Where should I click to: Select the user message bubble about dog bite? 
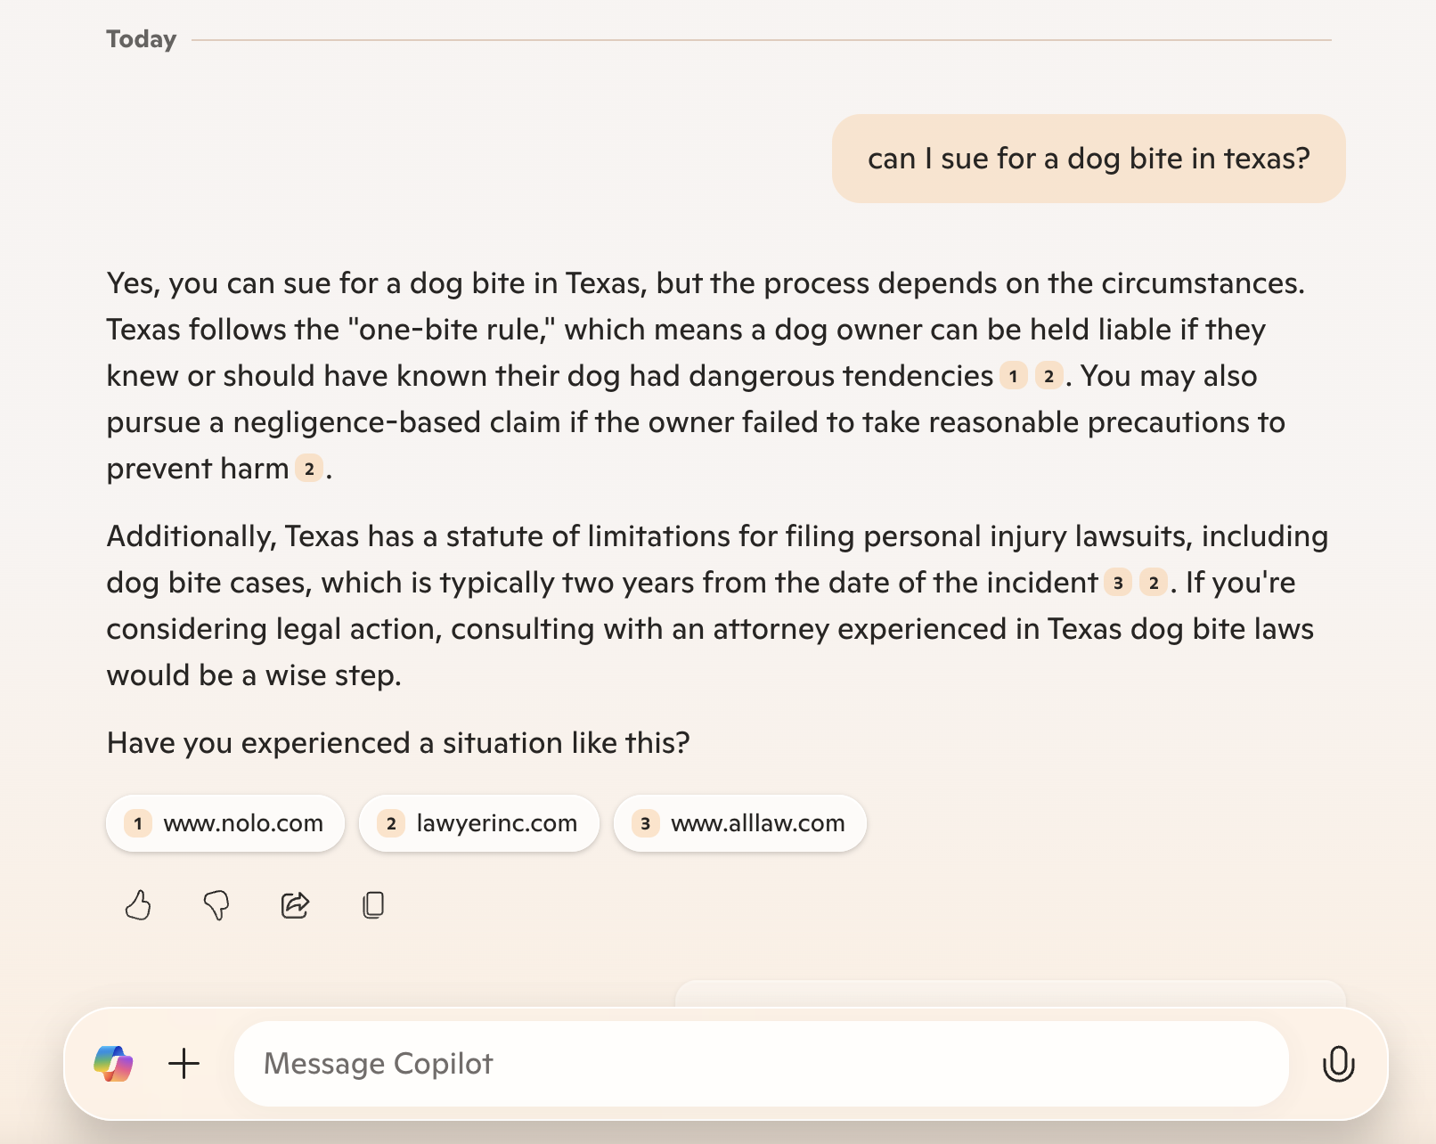point(1089,159)
